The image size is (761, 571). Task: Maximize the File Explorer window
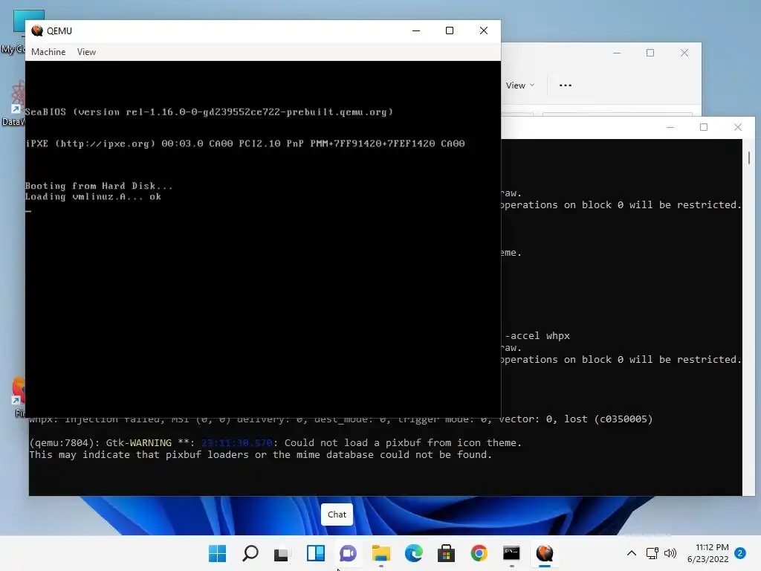point(650,53)
